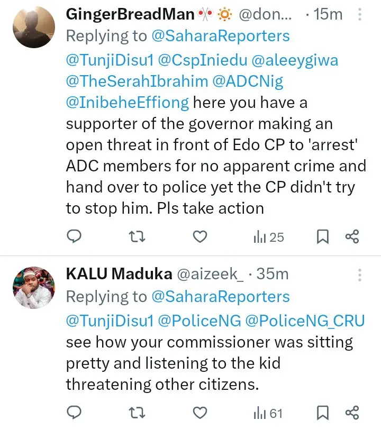View analytics showing 25 views
Viewport: 381px width, 429px height.
[x=268, y=237]
